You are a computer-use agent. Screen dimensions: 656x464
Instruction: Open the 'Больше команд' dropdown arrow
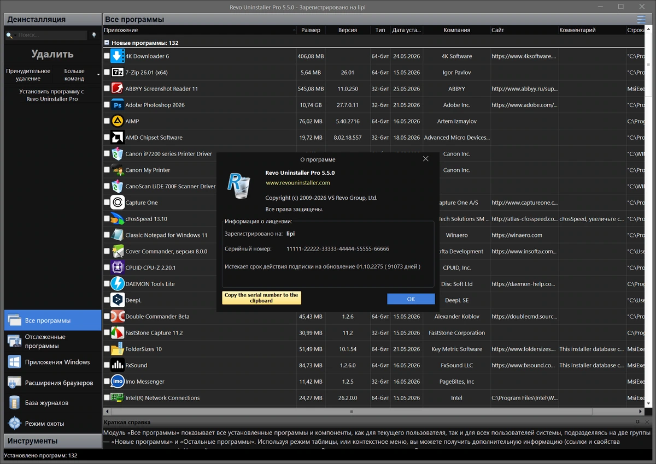tap(98, 75)
